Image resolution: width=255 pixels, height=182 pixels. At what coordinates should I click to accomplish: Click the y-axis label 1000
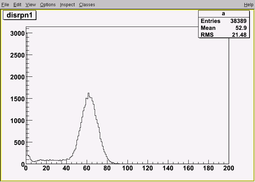tap(17, 121)
